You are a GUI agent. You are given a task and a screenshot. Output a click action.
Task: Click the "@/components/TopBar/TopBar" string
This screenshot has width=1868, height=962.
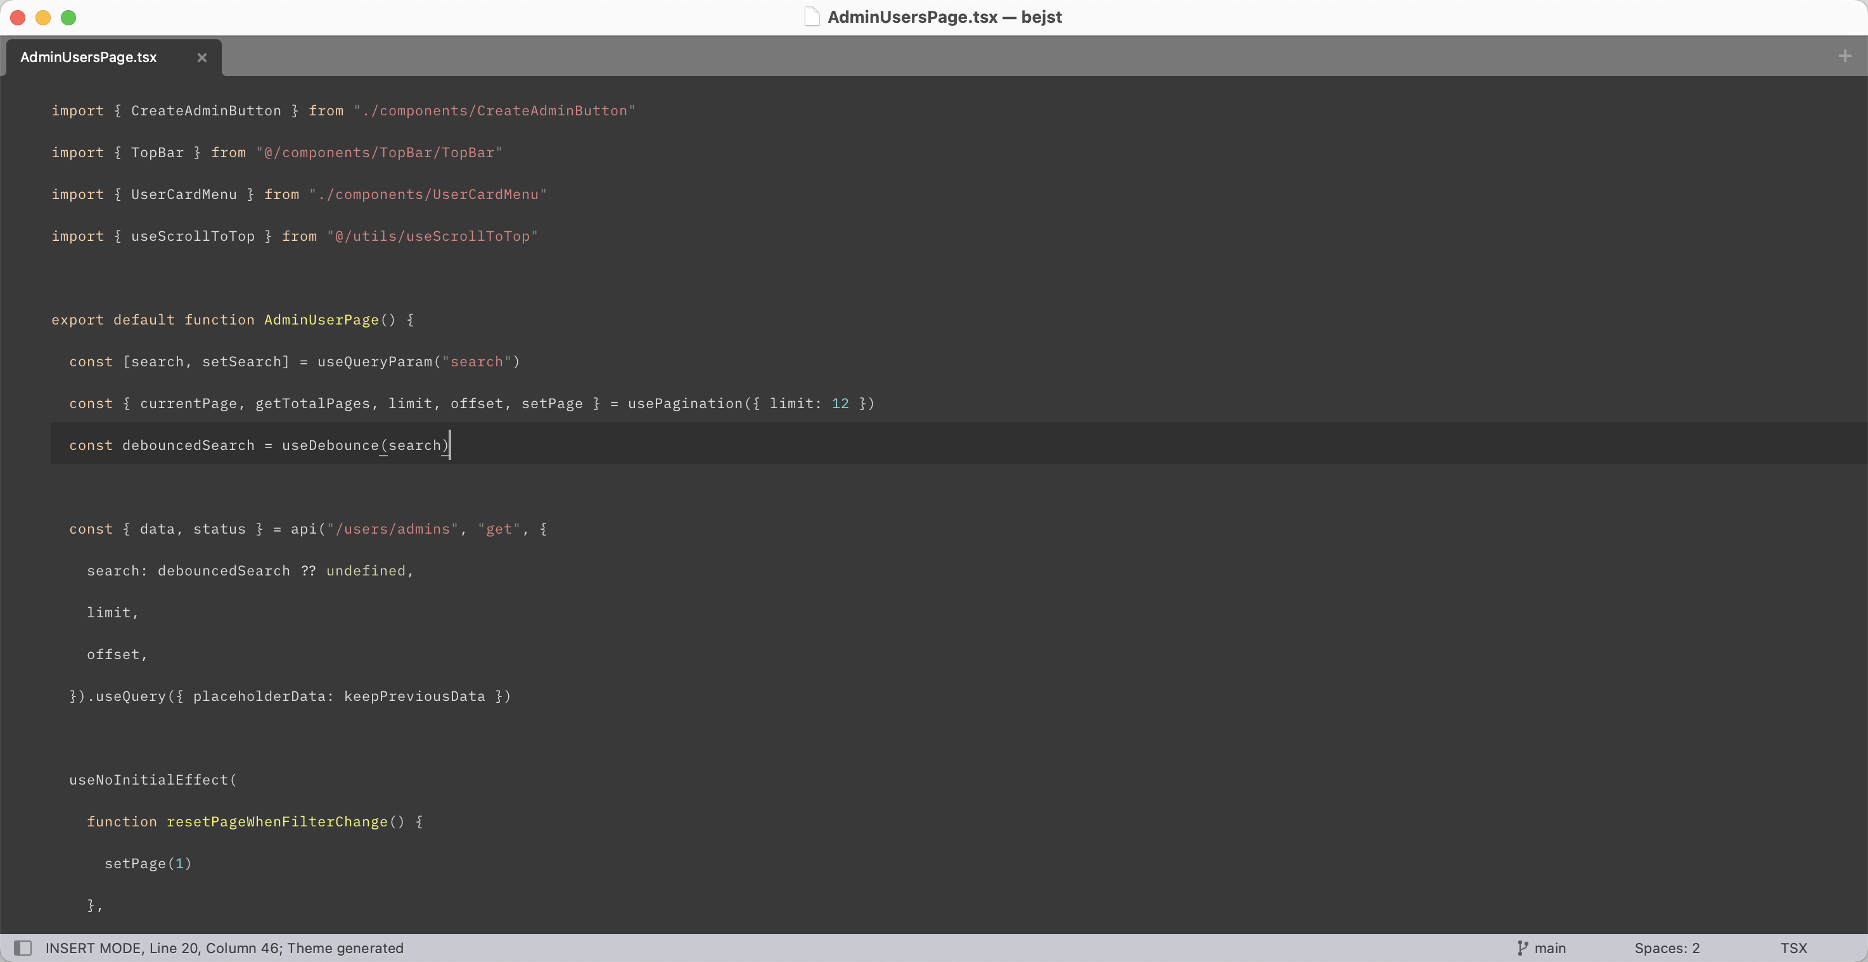click(380, 152)
